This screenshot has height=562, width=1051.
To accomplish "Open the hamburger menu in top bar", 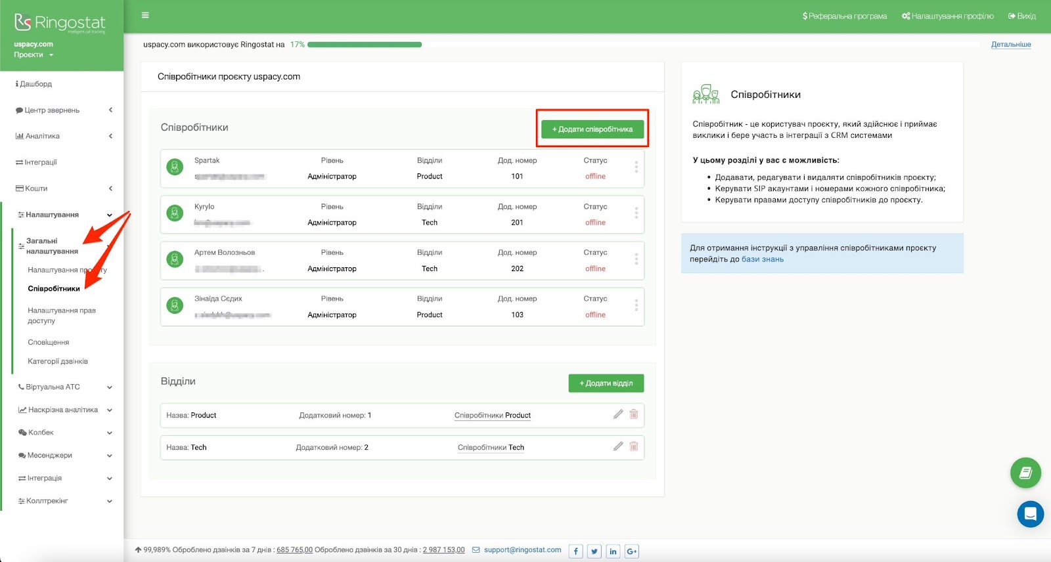I will coord(145,15).
